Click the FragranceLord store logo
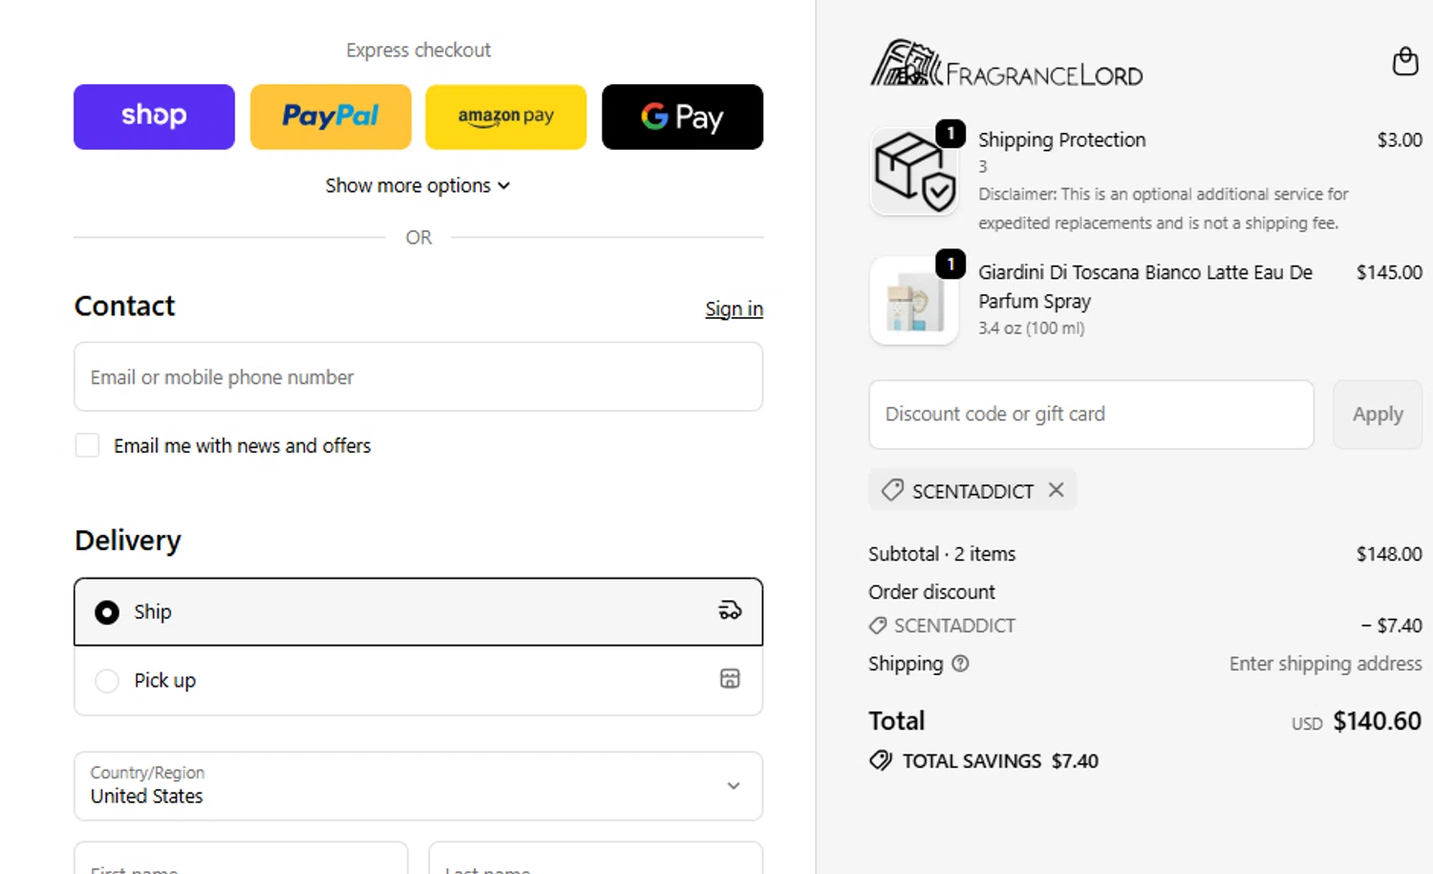Viewport: 1433px width, 874px height. point(1006,63)
